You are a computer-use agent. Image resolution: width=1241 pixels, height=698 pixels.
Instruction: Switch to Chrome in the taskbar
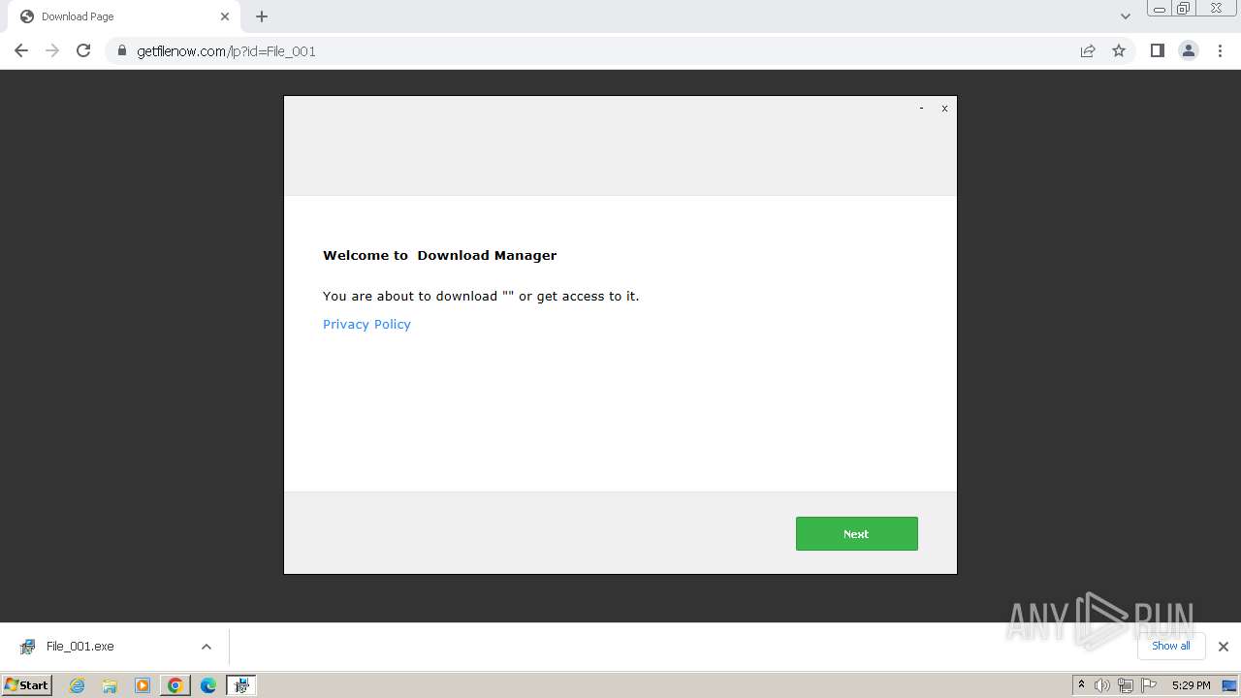175,685
